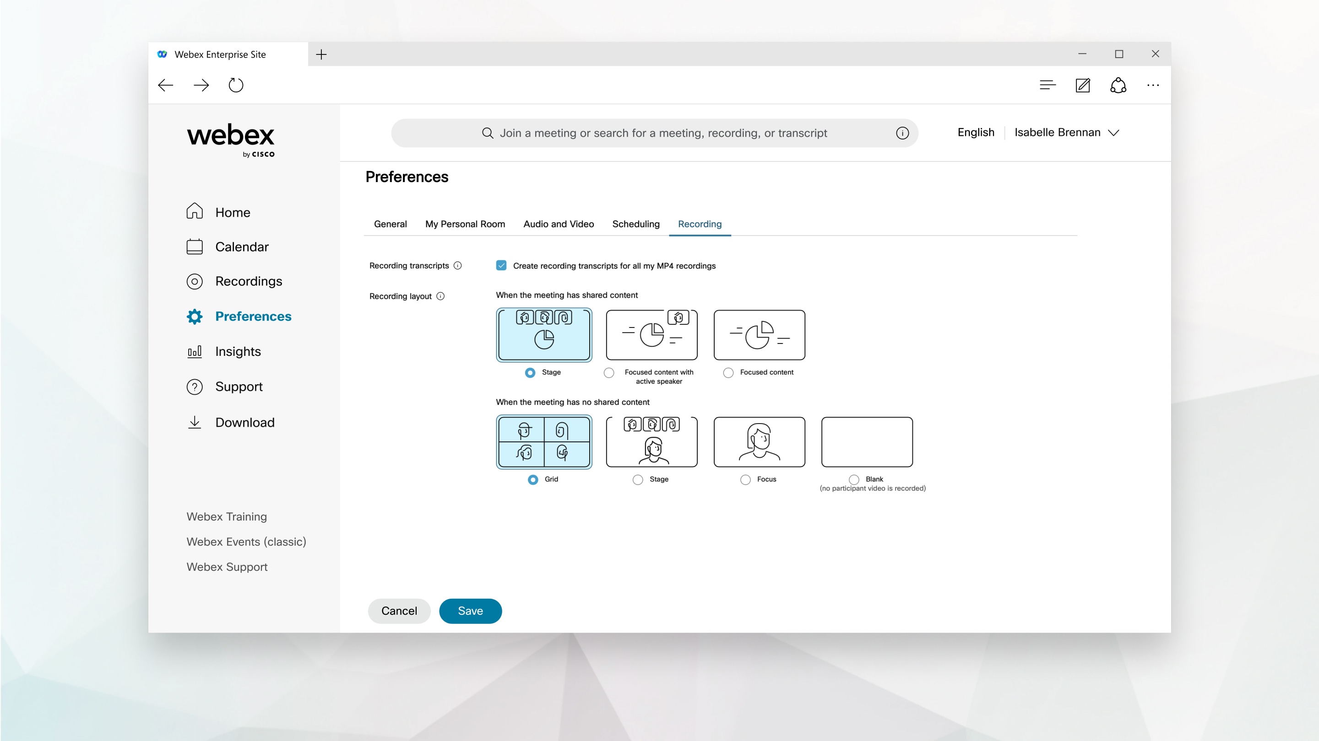1319x741 pixels.
Task: Choose the Blank recording layout
Action: coord(853,479)
